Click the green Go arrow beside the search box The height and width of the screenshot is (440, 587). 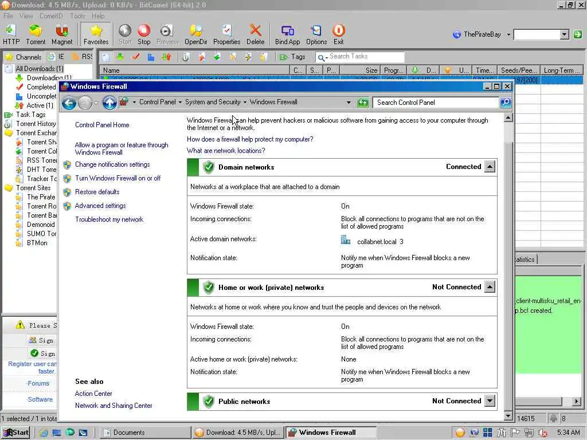[578, 34]
